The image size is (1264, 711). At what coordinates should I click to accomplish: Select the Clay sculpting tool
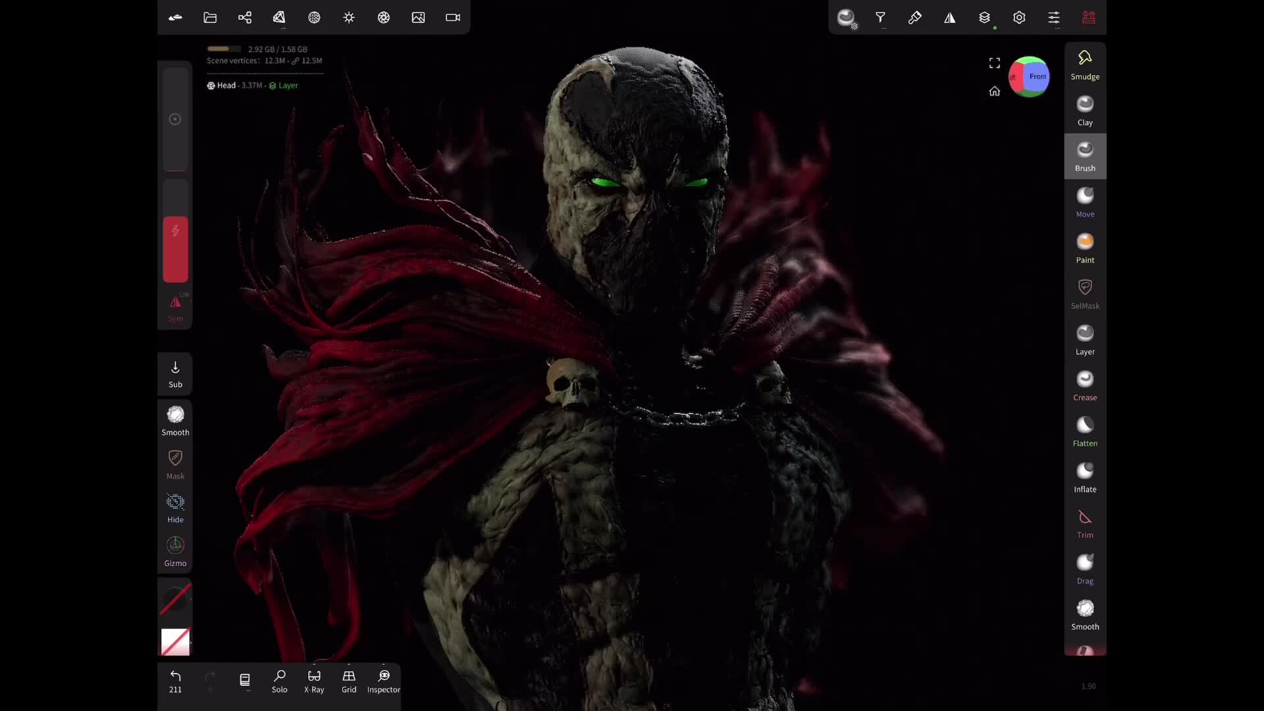(x=1084, y=110)
